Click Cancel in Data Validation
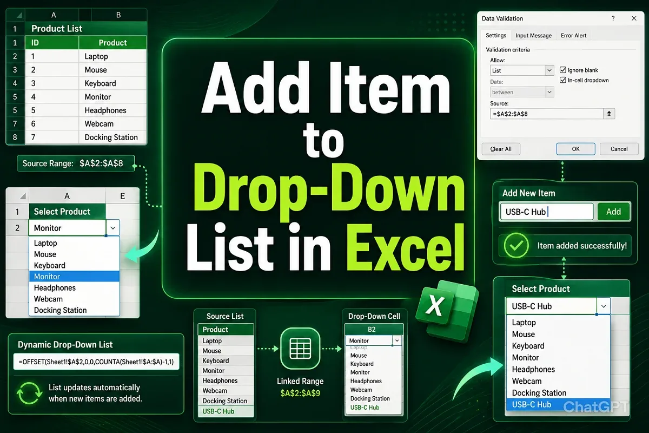Viewport: 649px width, 433px height. 619,149
